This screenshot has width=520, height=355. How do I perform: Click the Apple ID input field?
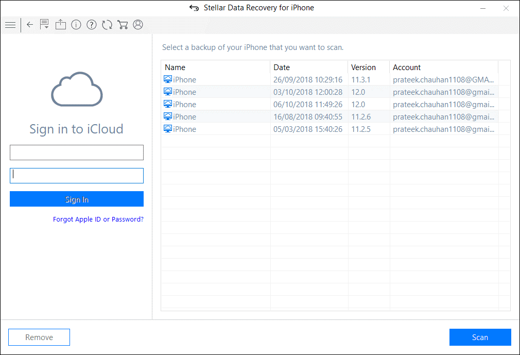coord(76,153)
